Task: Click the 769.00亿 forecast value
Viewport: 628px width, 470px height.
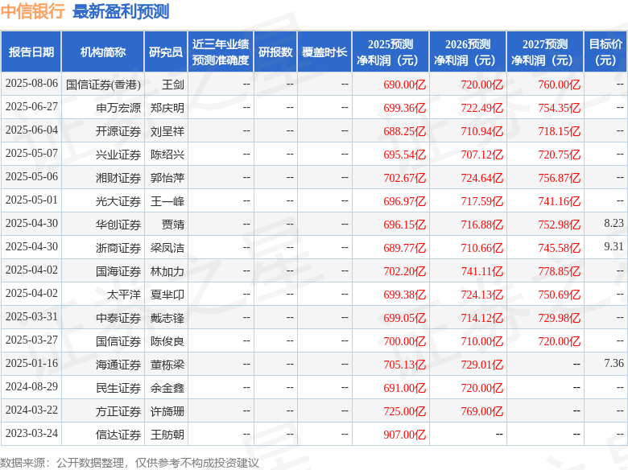Action: point(481,411)
